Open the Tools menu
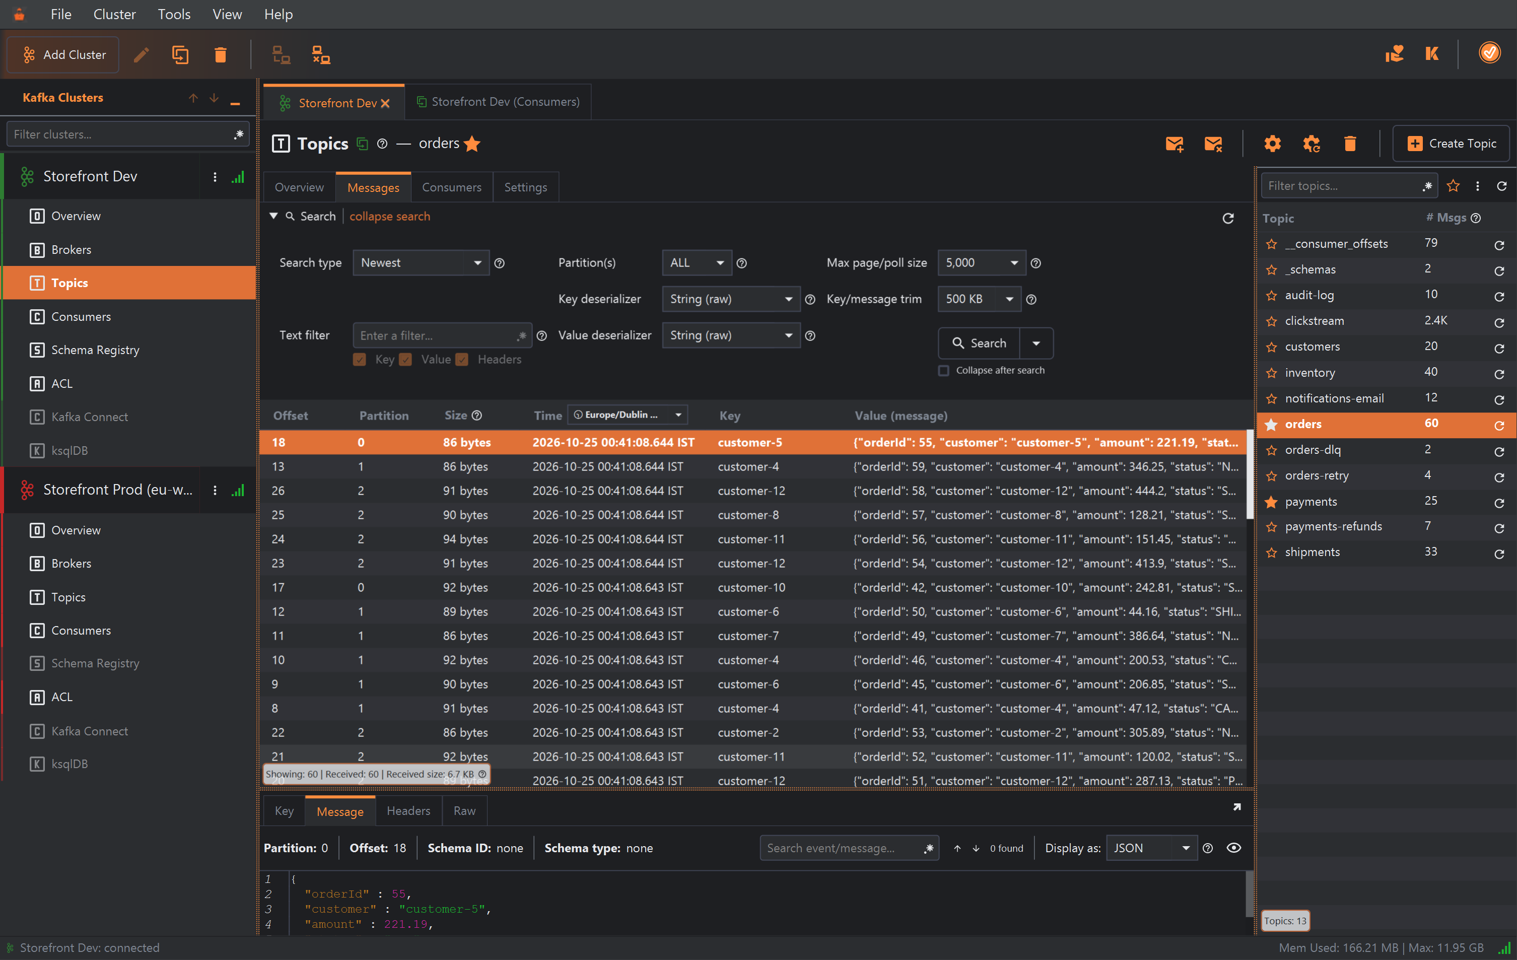This screenshot has height=960, width=1517. [173, 14]
